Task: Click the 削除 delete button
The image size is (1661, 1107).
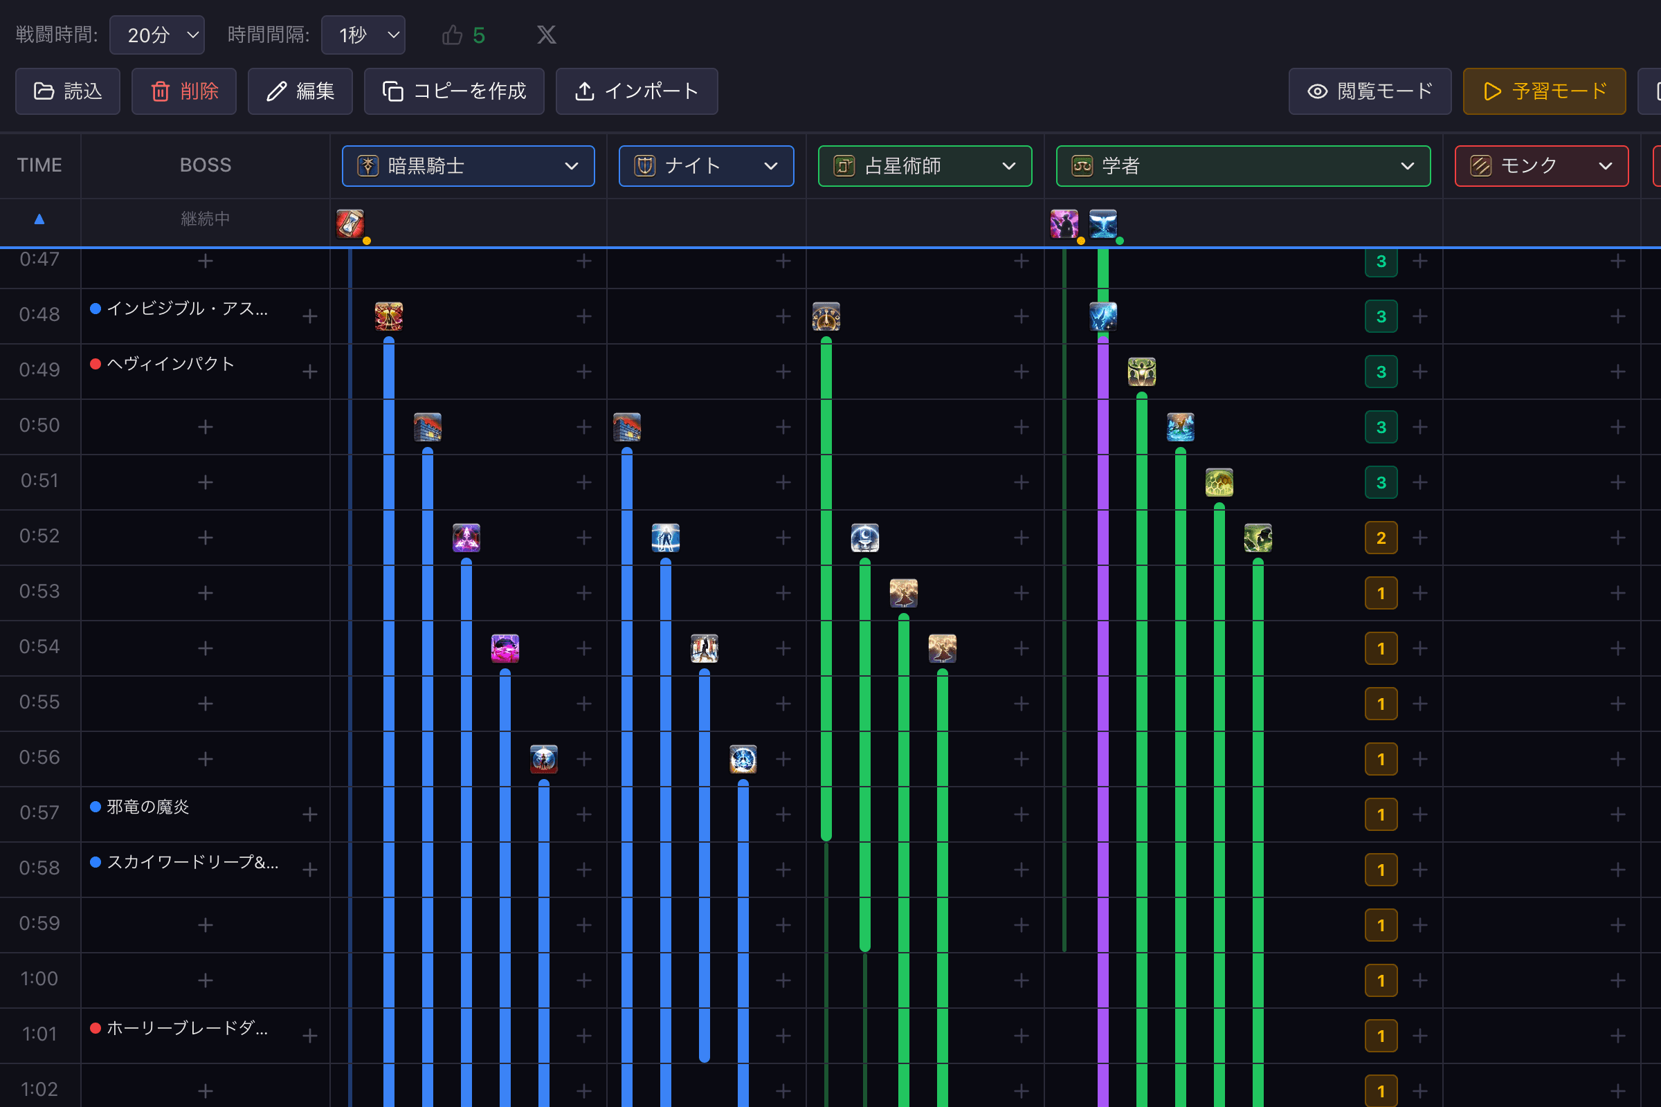Action: point(183,91)
